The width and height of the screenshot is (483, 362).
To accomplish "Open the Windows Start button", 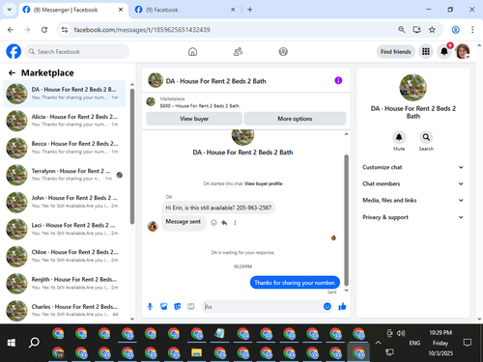I will [12, 343].
